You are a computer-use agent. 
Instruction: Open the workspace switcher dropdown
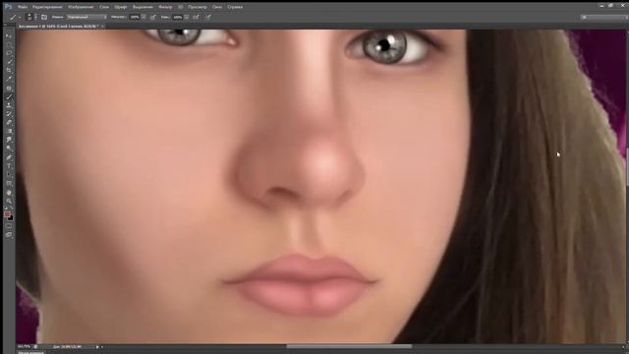click(604, 18)
